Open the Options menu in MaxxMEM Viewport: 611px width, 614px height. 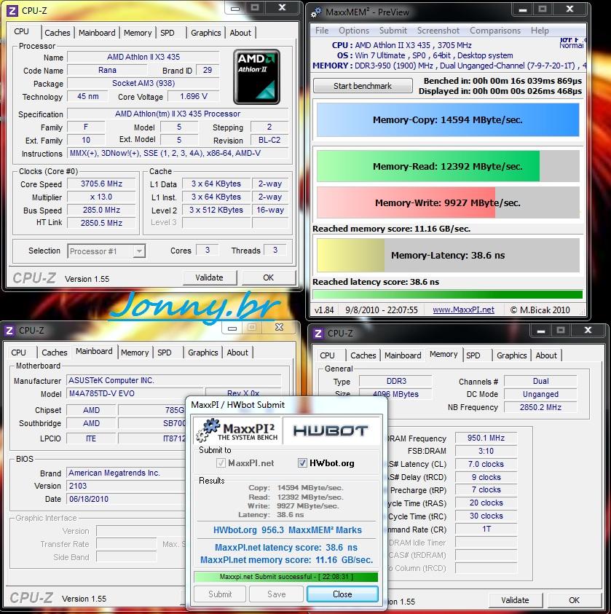(354, 31)
